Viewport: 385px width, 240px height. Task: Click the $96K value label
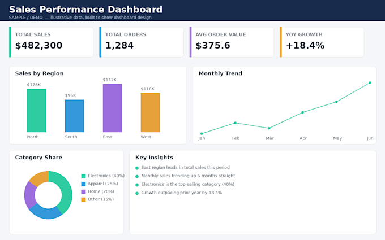(x=70, y=95)
